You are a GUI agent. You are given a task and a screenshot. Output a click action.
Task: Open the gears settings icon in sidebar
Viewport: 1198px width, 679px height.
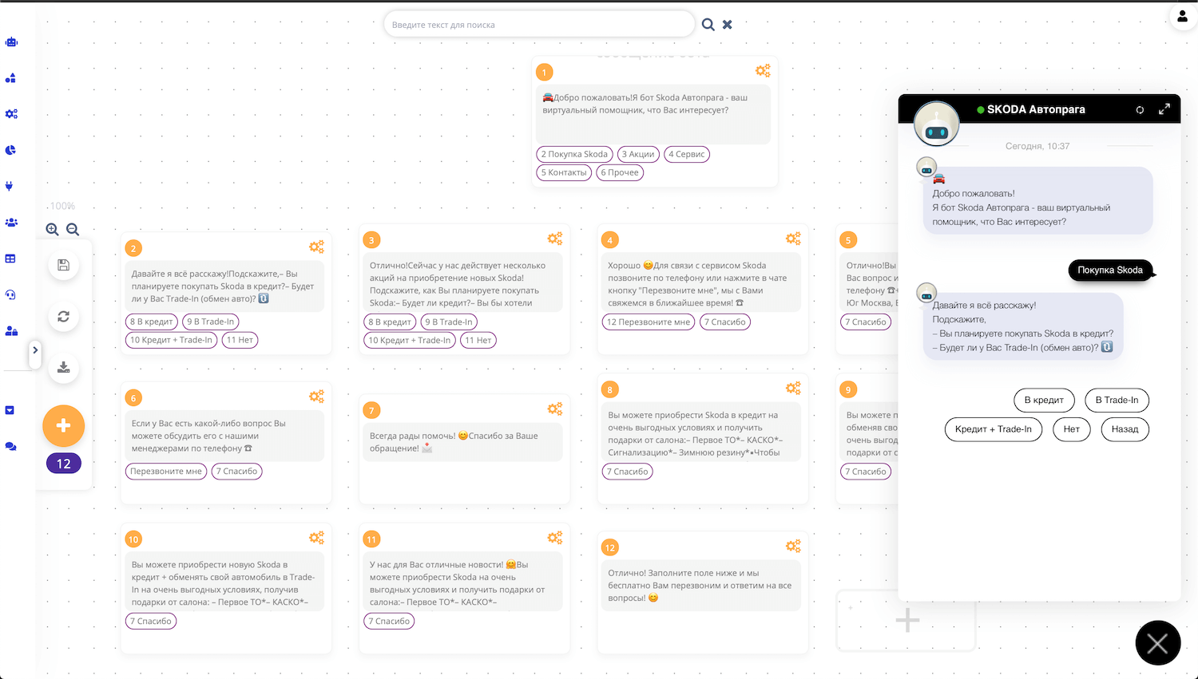pos(11,114)
